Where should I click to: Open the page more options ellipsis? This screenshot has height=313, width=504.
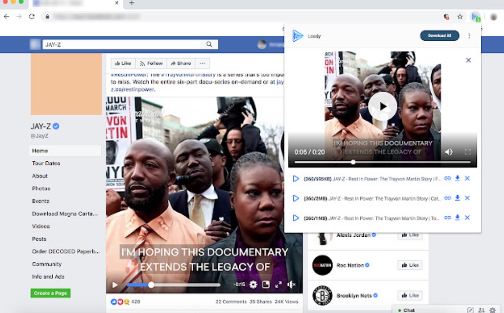[x=202, y=63]
